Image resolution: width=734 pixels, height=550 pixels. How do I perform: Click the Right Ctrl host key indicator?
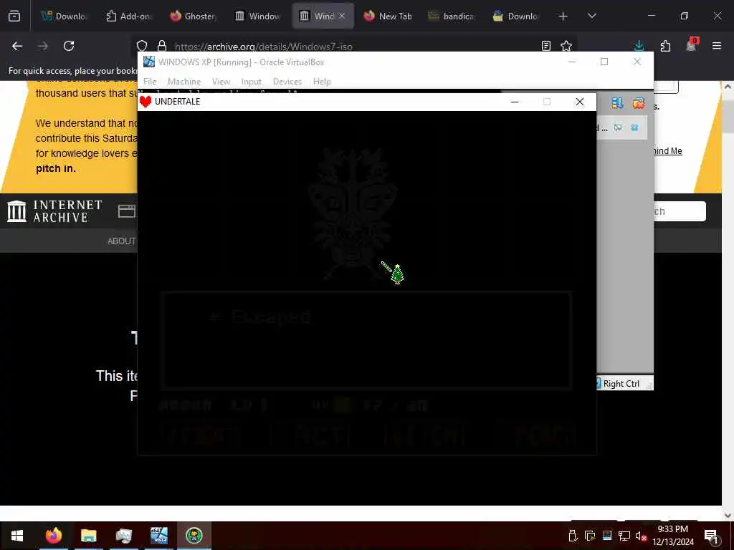point(621,384)
